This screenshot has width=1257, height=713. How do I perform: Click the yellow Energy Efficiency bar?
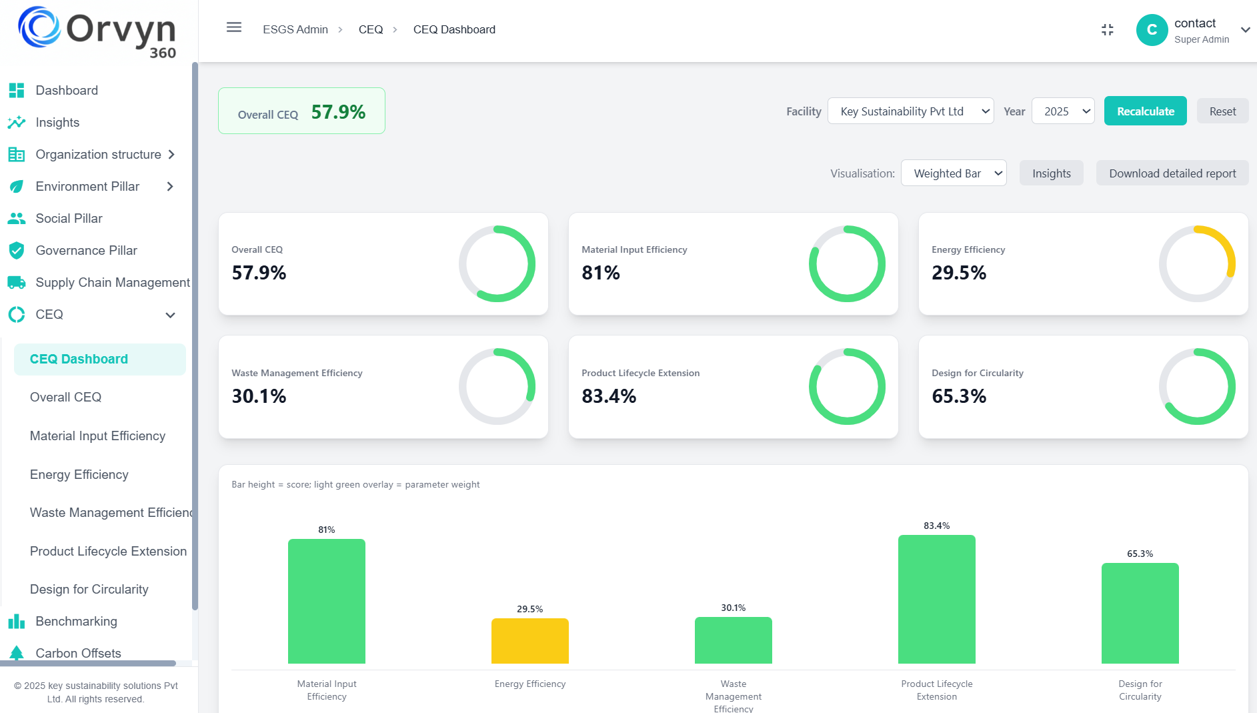(529, 641)
